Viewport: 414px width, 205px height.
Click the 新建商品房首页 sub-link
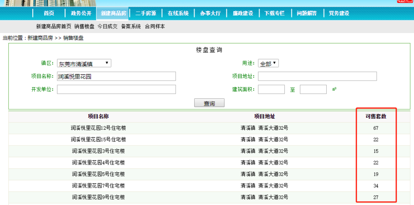(53, 26)
